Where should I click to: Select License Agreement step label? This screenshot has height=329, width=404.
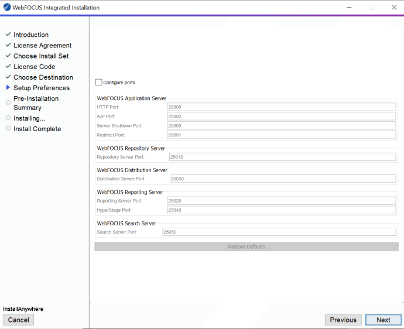pos(43,45)
